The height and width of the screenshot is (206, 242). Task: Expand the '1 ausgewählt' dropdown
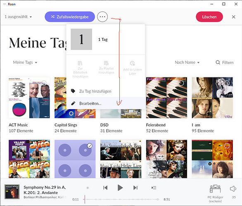coord(18,17)
